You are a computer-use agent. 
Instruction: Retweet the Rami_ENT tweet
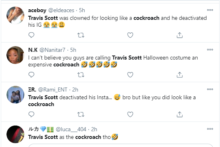pyautogui.click(x=81, y=115)
